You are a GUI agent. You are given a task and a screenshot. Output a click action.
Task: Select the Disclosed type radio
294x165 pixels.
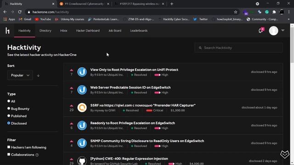pos(9,123)
